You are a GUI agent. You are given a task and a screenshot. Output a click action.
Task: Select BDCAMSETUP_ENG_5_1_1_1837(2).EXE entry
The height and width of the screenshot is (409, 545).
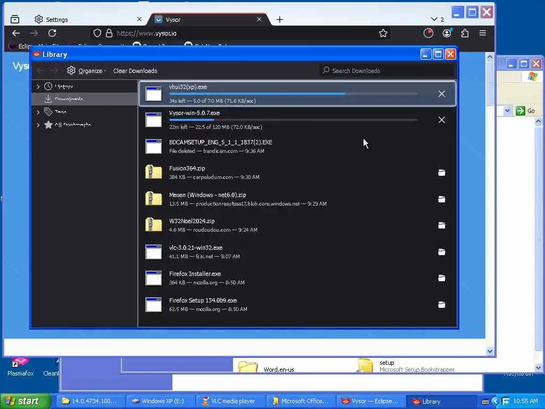click(298, 146)
